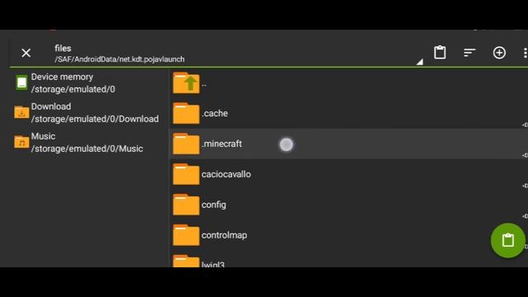528x297 pixels.
Task: Open the controlmap folder
Action: click(348, 235)
